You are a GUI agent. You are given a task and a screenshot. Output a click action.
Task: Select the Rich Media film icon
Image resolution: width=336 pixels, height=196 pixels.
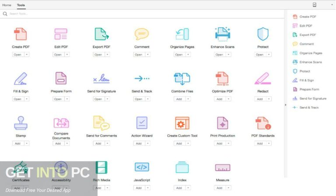(101, 167)
